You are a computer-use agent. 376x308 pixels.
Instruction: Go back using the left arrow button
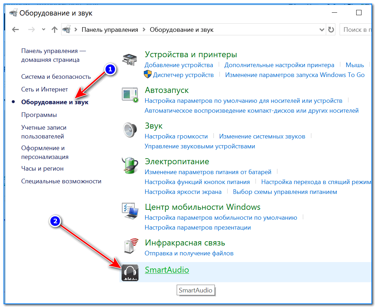[x=15, y=30]
